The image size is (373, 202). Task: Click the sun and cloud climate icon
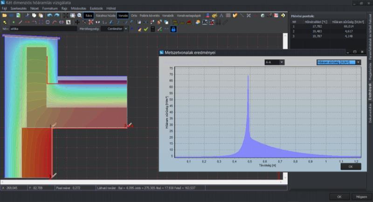198,22
